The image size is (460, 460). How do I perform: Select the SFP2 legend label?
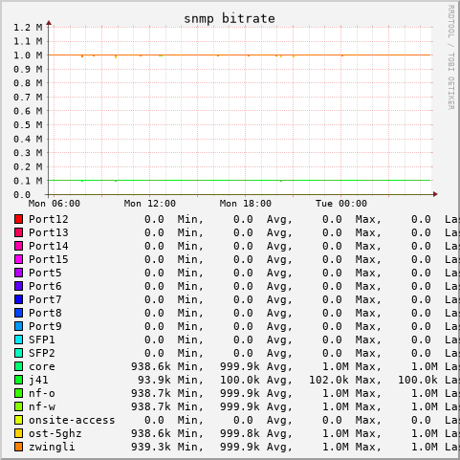pyautogui.click(x=42, y=353)
